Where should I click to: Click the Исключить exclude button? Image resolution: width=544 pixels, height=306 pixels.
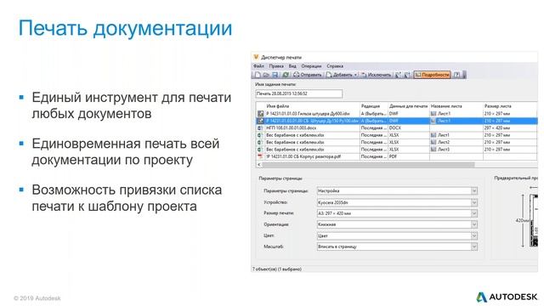click(376, 75)
